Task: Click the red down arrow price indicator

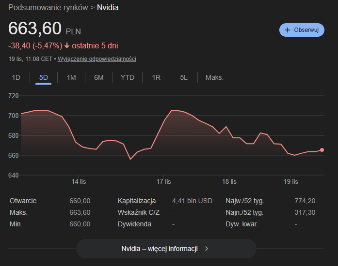Action: click(67, 46)
